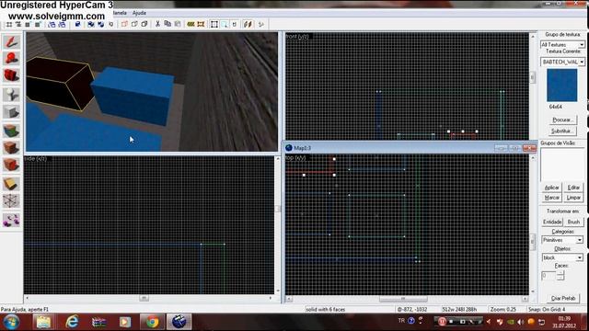Open the Windows Start button
The width and height of the screenshot is (589, 331).
pos(11,322)
